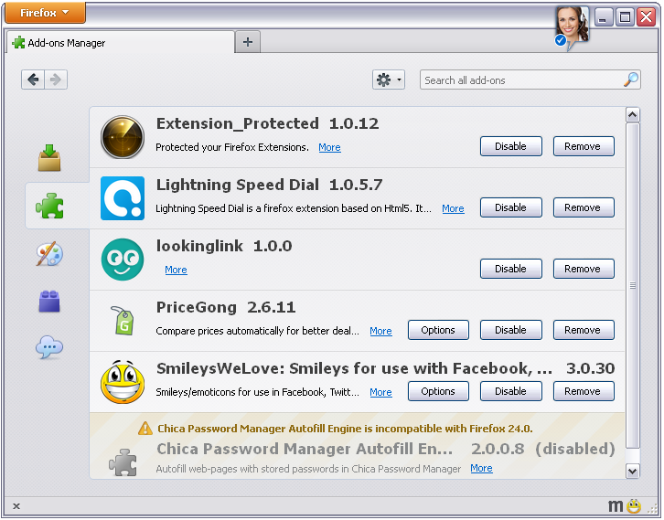
Task: Click the persona portrait in title bar
Action: point(572,27)
